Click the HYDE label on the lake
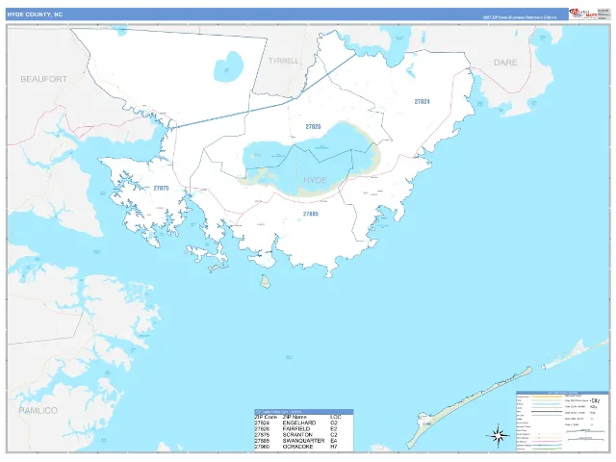This screenshot has width=616, height=462. tap(315, 180)
